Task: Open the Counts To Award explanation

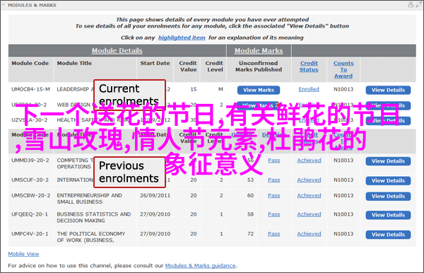Action: click(343, 69)
